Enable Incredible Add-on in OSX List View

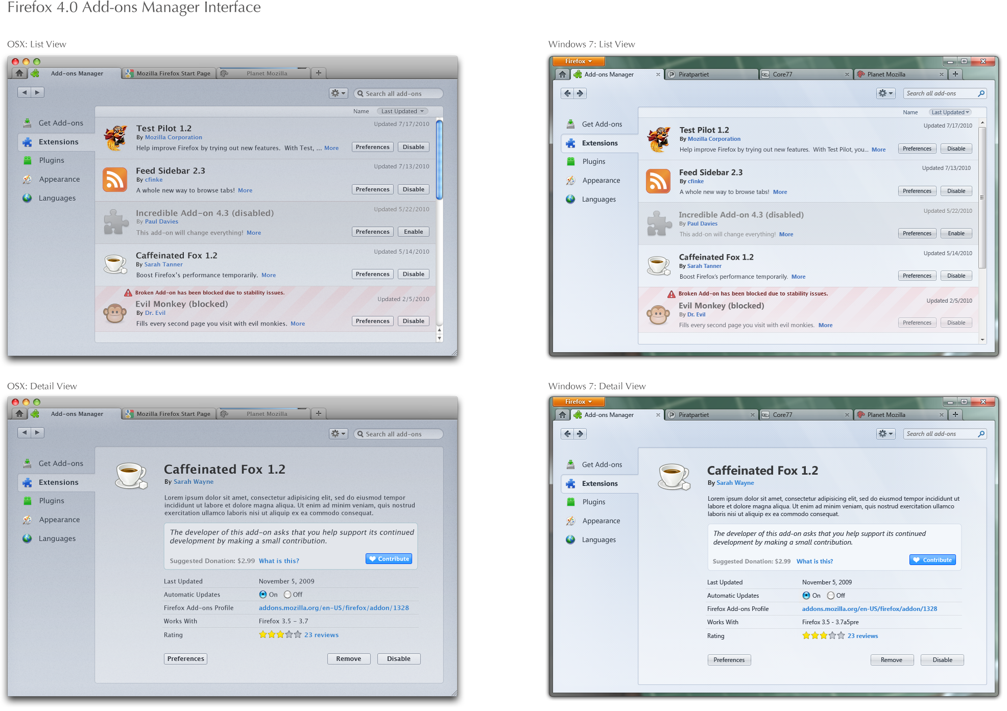pos(414,232)
